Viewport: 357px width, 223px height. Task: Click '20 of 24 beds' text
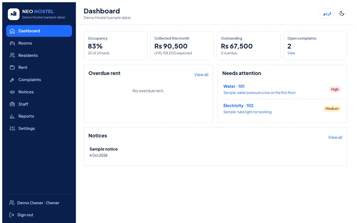(x=99, y=53)
